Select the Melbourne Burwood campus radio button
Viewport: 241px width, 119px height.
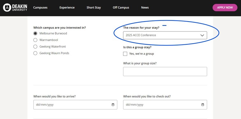35,33
